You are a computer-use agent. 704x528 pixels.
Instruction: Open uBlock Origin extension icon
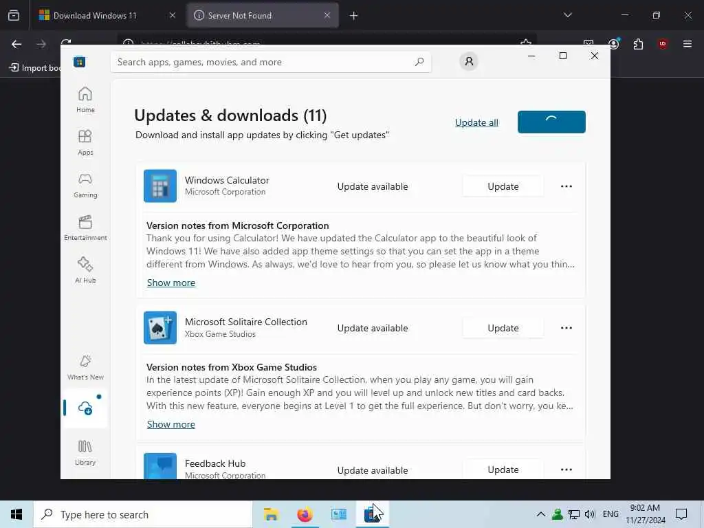coord(663,43)
